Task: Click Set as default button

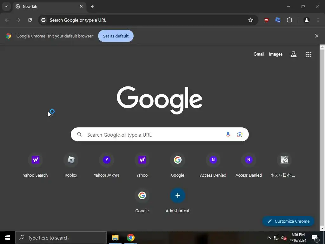Action: tap(116, 36)
